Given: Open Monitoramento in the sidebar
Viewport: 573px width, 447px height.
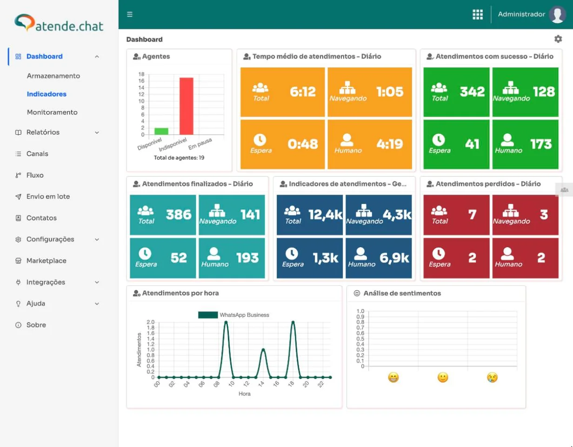Looking at the screenshot, I should [x=52, y=112].
